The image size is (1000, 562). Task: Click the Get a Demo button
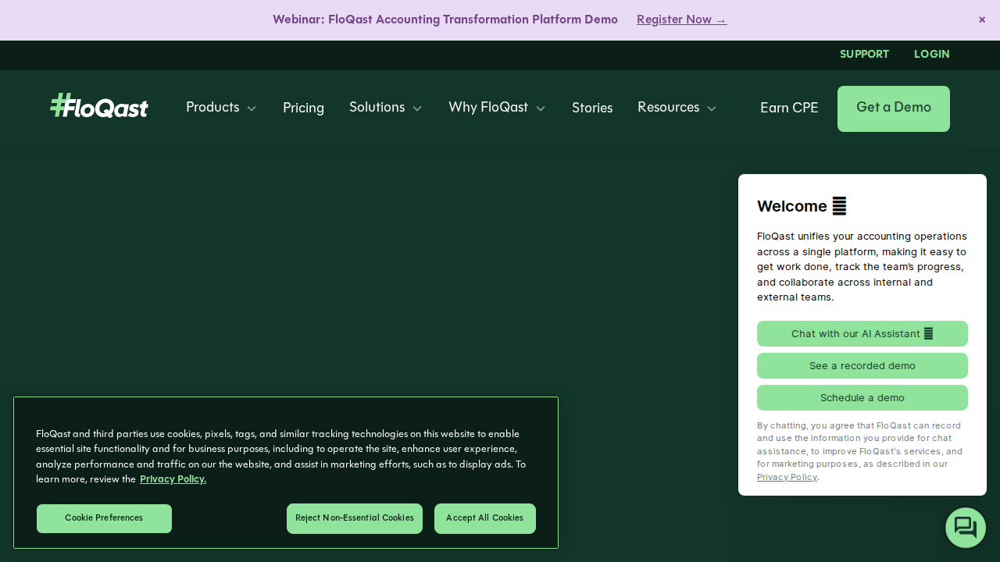click(893, 108)
